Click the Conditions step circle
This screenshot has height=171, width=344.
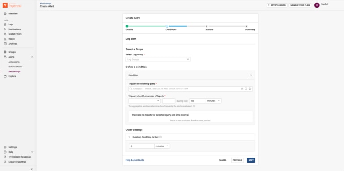click(x=167, y=26)
